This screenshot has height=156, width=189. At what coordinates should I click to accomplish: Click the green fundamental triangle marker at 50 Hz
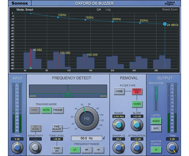31,68
